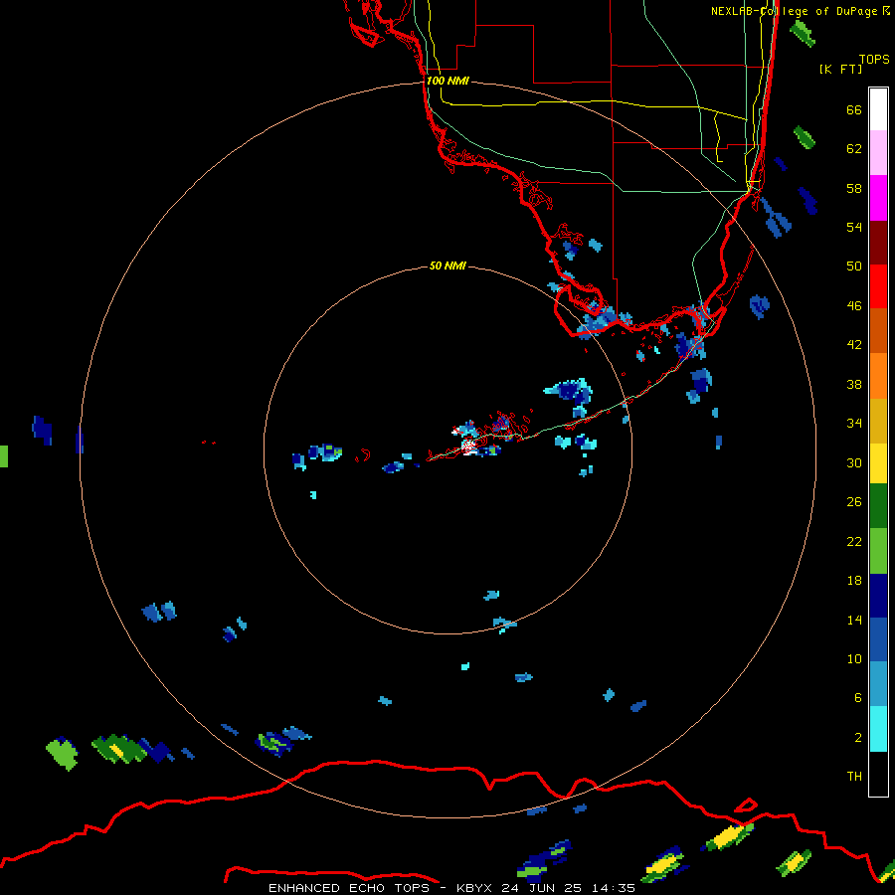Screen dimensions: 895x895
Task: Click the '50 NMI' range ring label
Action: 447,266
